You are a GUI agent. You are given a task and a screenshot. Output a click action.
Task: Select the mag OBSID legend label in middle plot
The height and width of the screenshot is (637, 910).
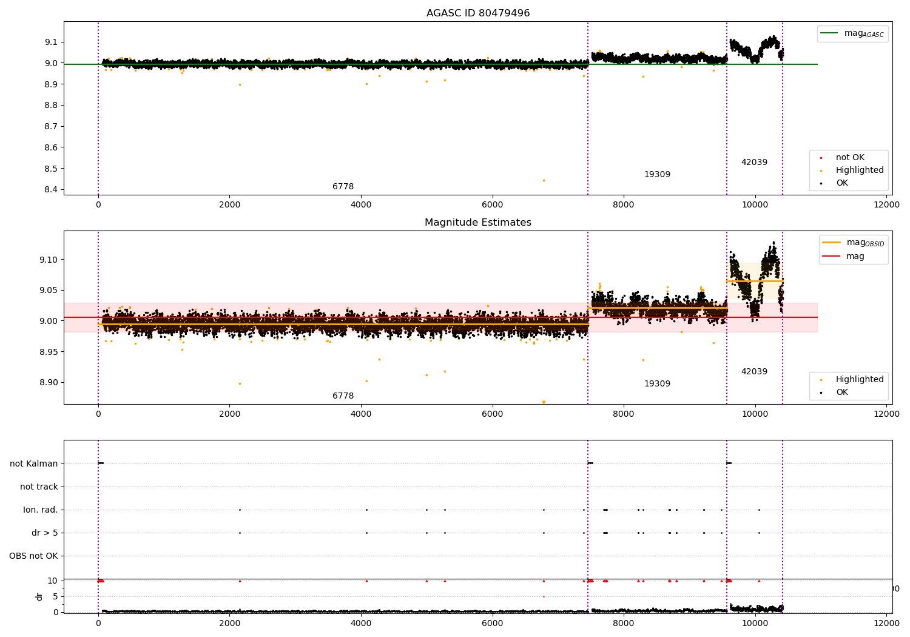[865, 243]
